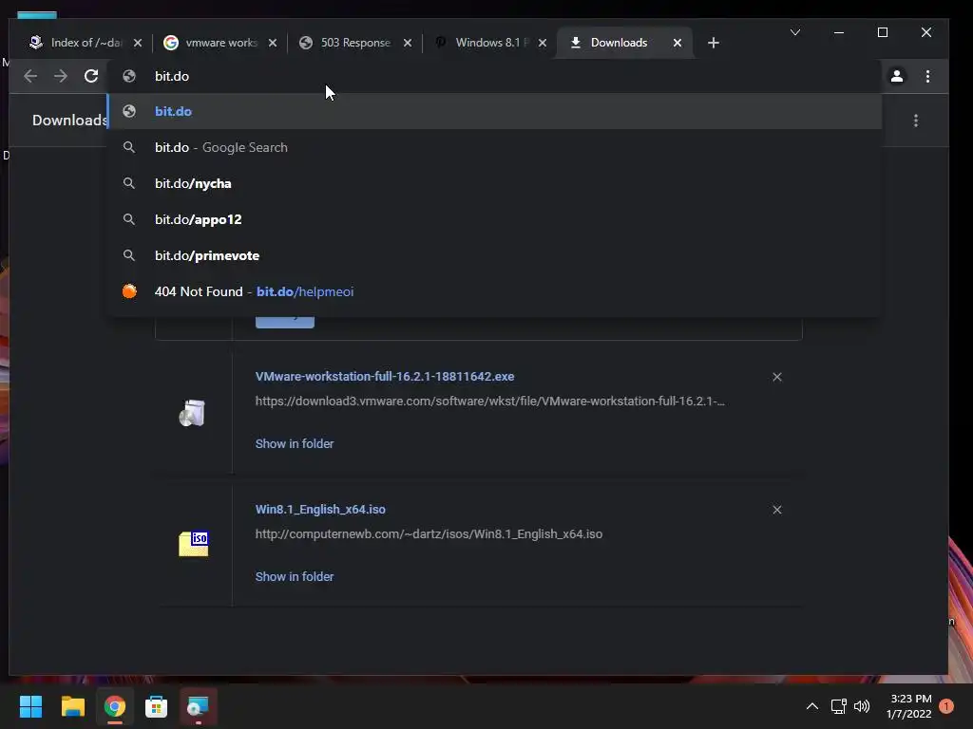The height and width of the screenshot is (729, 973).
Task: Remove the VMware download from list
Action: [777, 377]
